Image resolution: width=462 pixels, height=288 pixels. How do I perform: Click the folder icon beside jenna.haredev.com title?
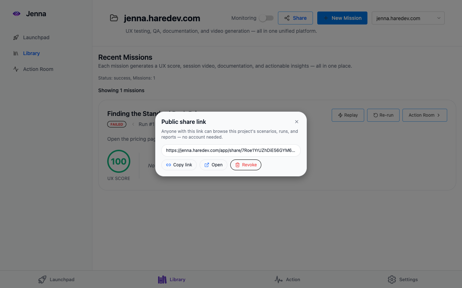pyautogui.click(x=114, y=18)
